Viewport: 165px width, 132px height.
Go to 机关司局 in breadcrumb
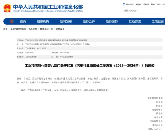click(33, 29)
